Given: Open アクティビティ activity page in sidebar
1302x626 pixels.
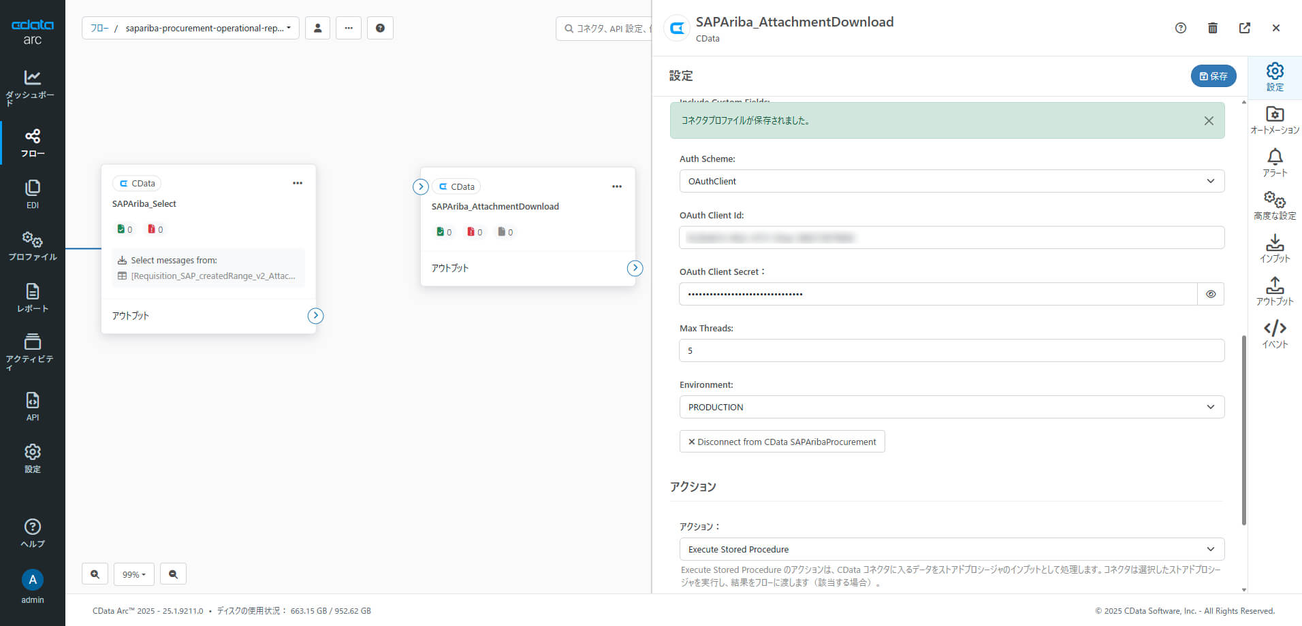Looking at the screenshot, I should tap(32, 351).
